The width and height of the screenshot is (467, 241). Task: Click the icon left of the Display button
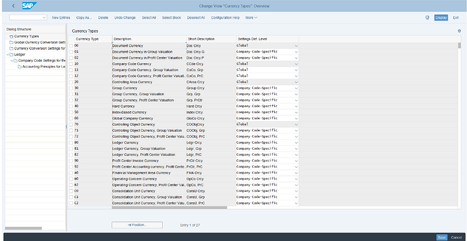click(x=427, y=17)
